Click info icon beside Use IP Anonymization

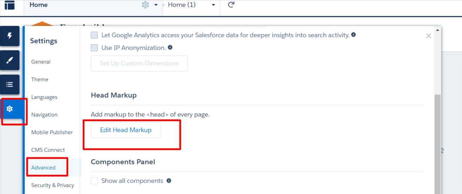click(170, 47)
